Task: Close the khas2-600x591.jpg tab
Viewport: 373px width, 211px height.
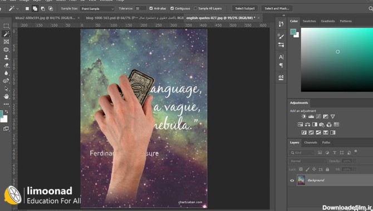Action: tap(78, 18)
